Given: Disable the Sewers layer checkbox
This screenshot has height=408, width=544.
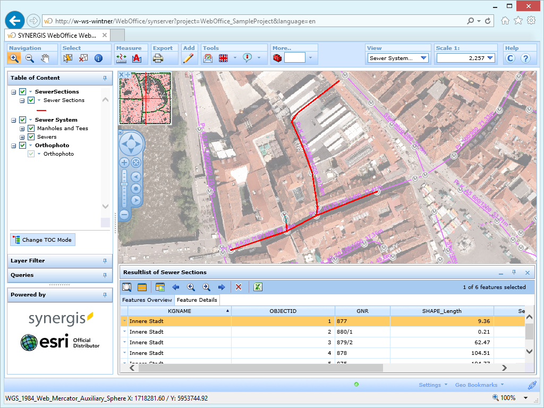Looking at the screenshot, I should point(32,137).
